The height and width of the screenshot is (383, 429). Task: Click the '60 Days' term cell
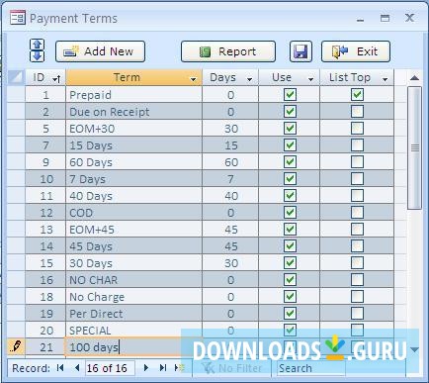[x=133, y=162]
